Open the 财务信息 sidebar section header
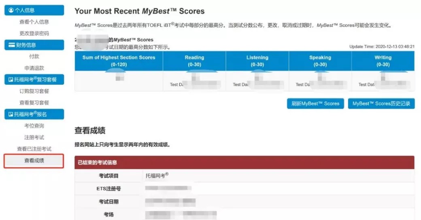The height and width of the screenshot is (220, 421). tap(34, 45)
